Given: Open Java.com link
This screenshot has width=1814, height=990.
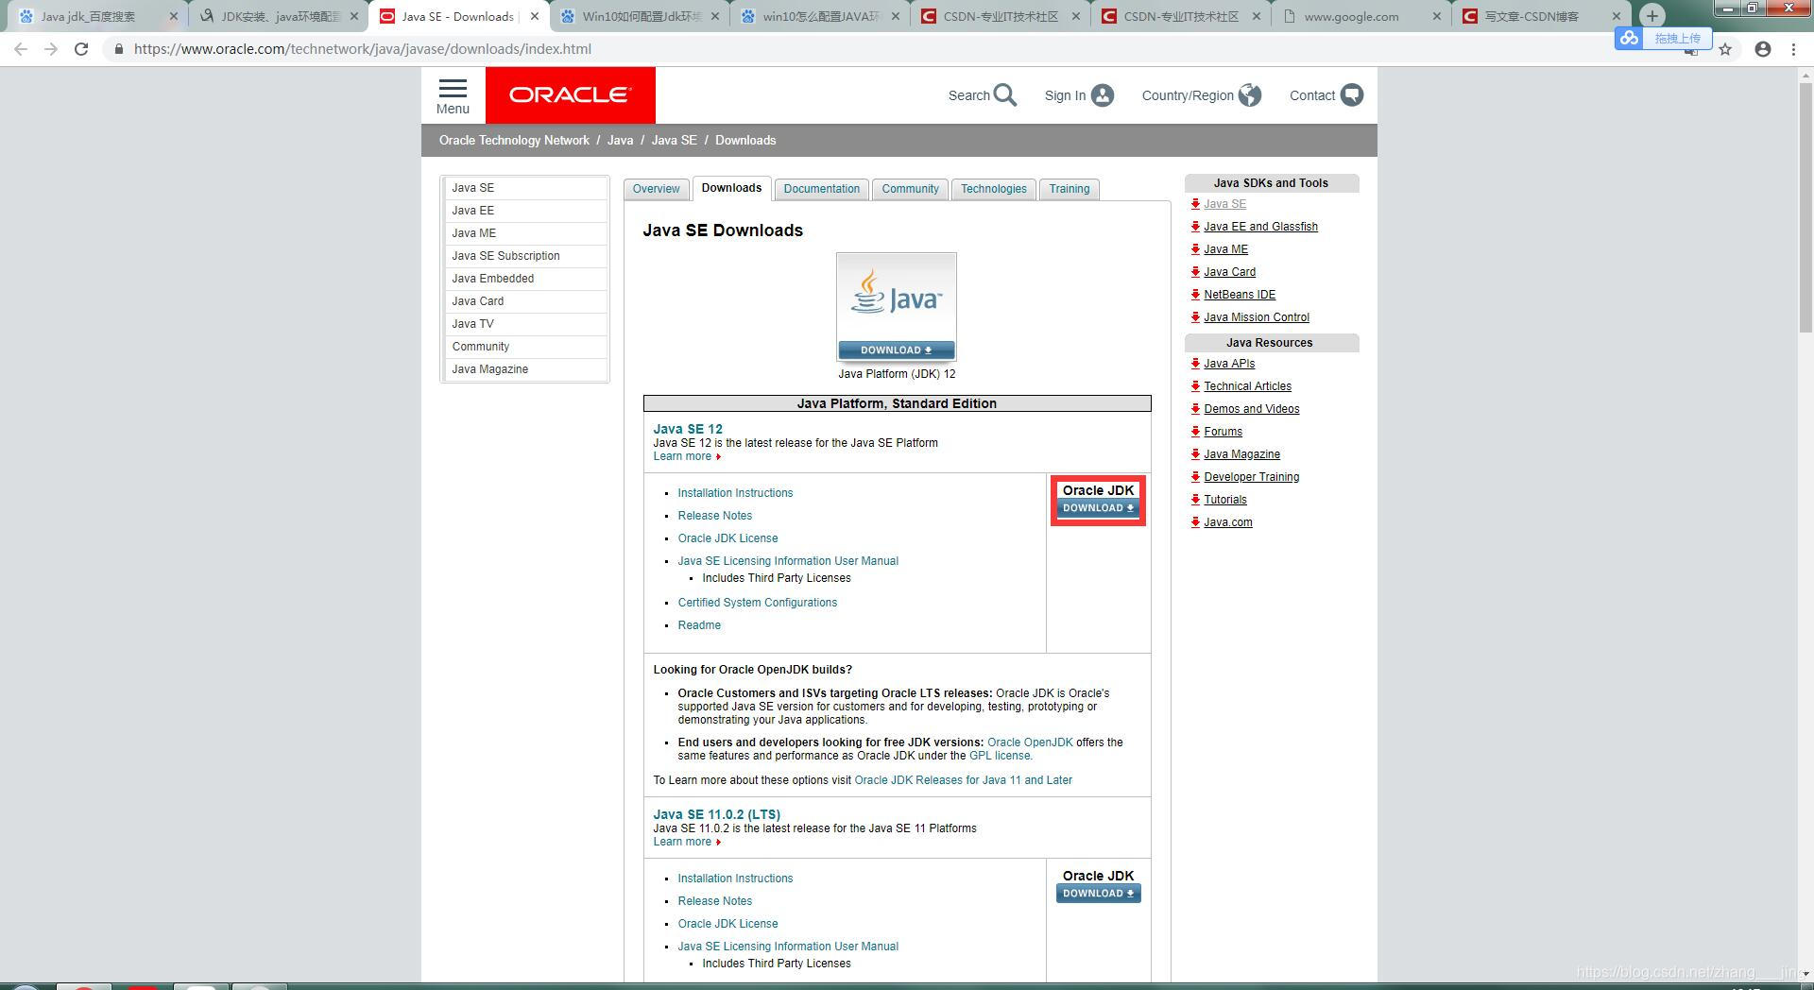Looking at the screenshot, I should 1227,522.
